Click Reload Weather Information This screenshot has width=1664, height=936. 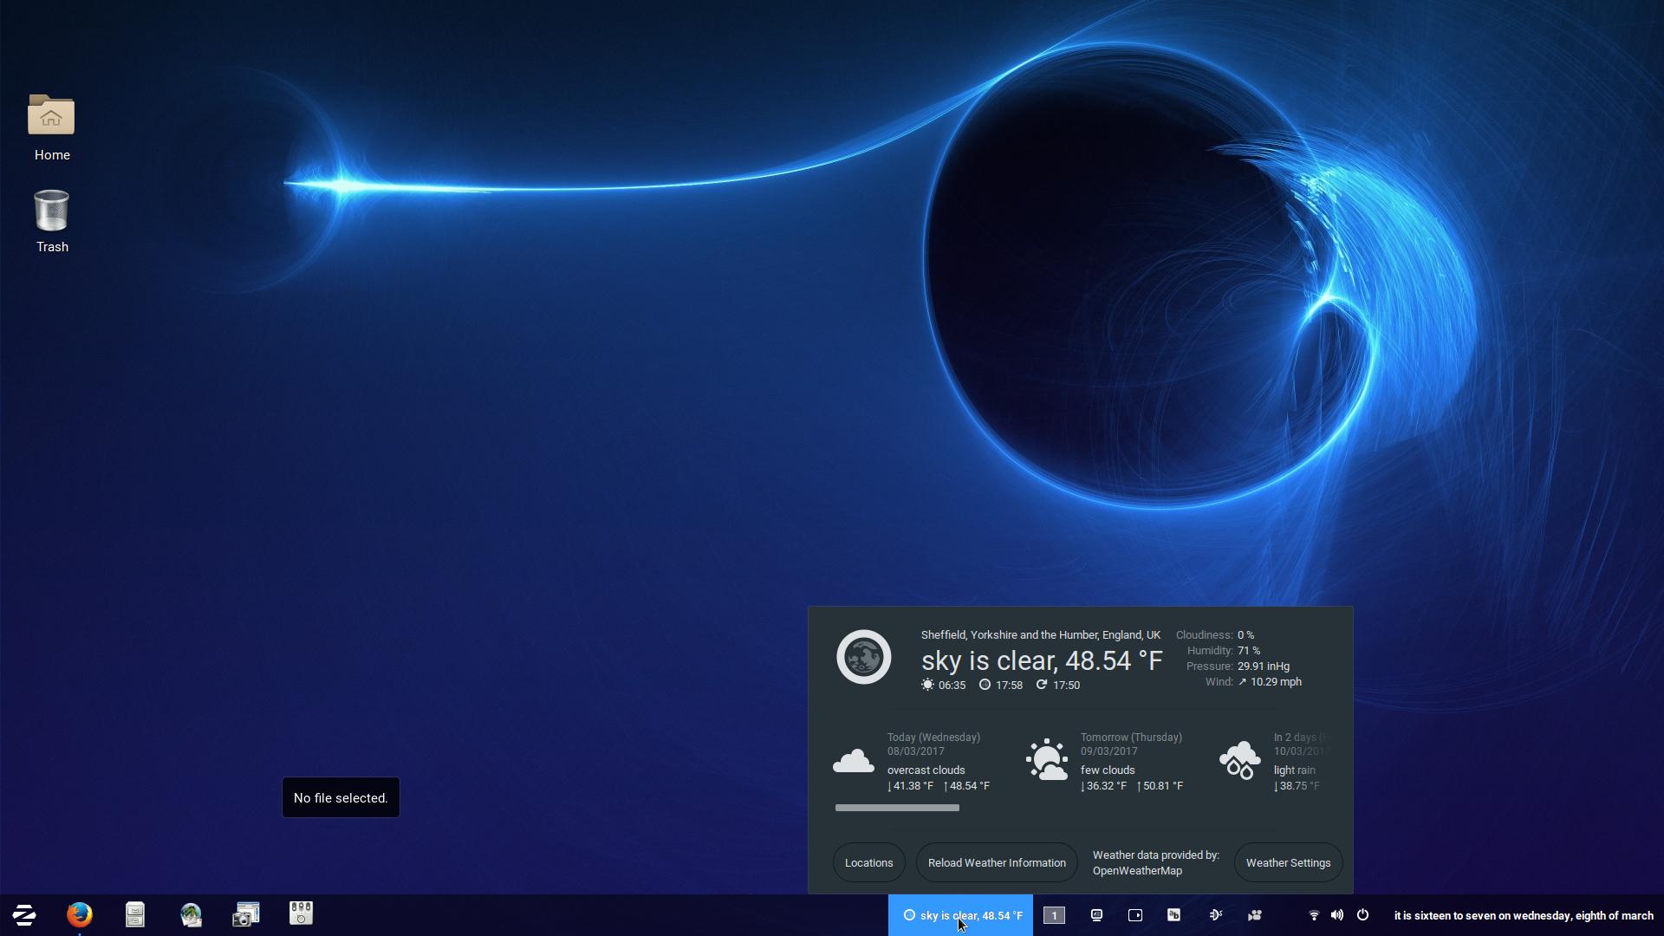(997, 863)
